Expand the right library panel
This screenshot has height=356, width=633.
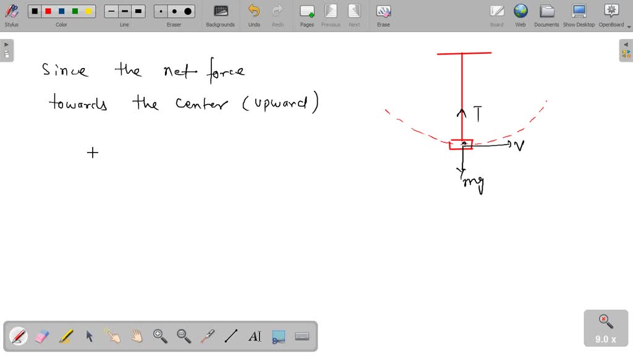click(x=626, y=44)
